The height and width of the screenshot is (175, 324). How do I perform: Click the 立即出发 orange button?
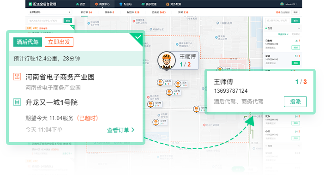click(x=59, y=42)
